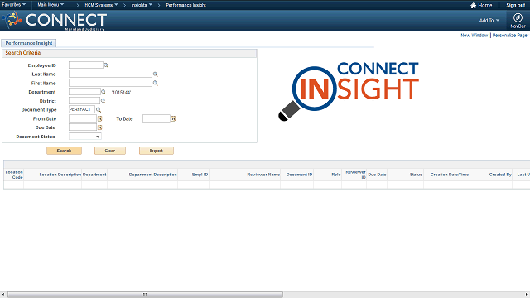This screenshot has height=298, width=530.
Task: Open To Date calendar picker
Action: tap(173, 118)
